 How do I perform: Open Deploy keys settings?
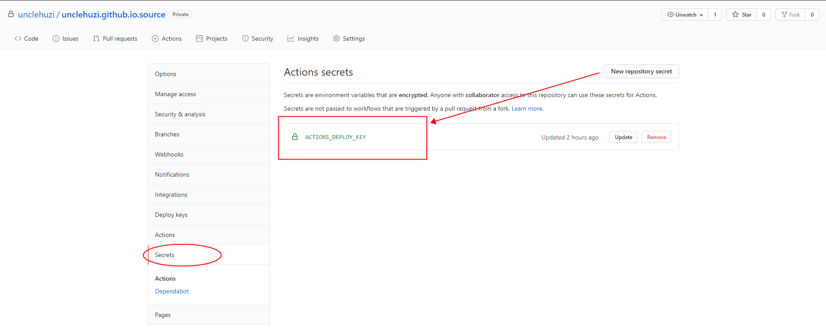pos(209,215)
